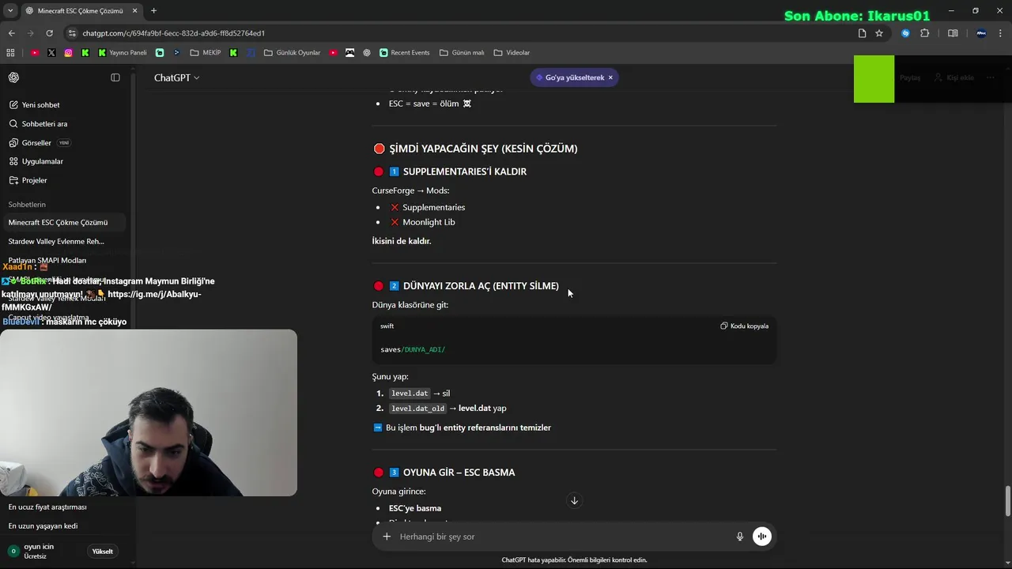Viewport: 1012px width, 569px height.
Task: Open the first YouTube bookmark
Action: [35, 53]
